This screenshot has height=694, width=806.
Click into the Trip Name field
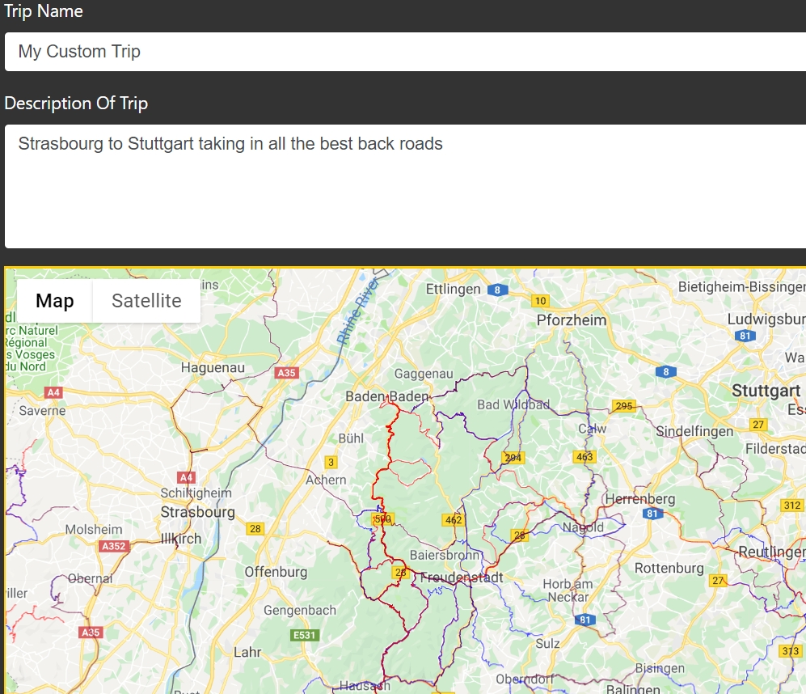(x=404, y=52)
